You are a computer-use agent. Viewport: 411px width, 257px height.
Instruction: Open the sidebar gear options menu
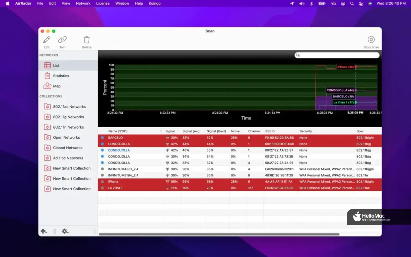65,231
